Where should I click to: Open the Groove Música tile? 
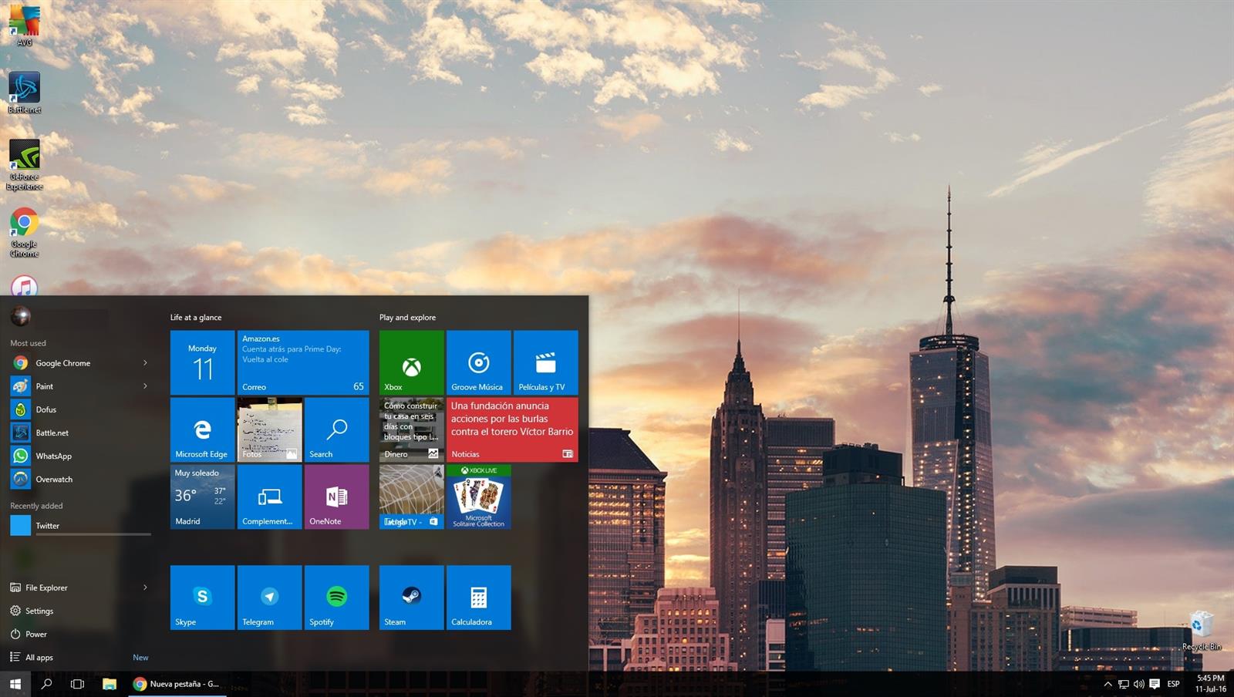[x=478, y=362]
